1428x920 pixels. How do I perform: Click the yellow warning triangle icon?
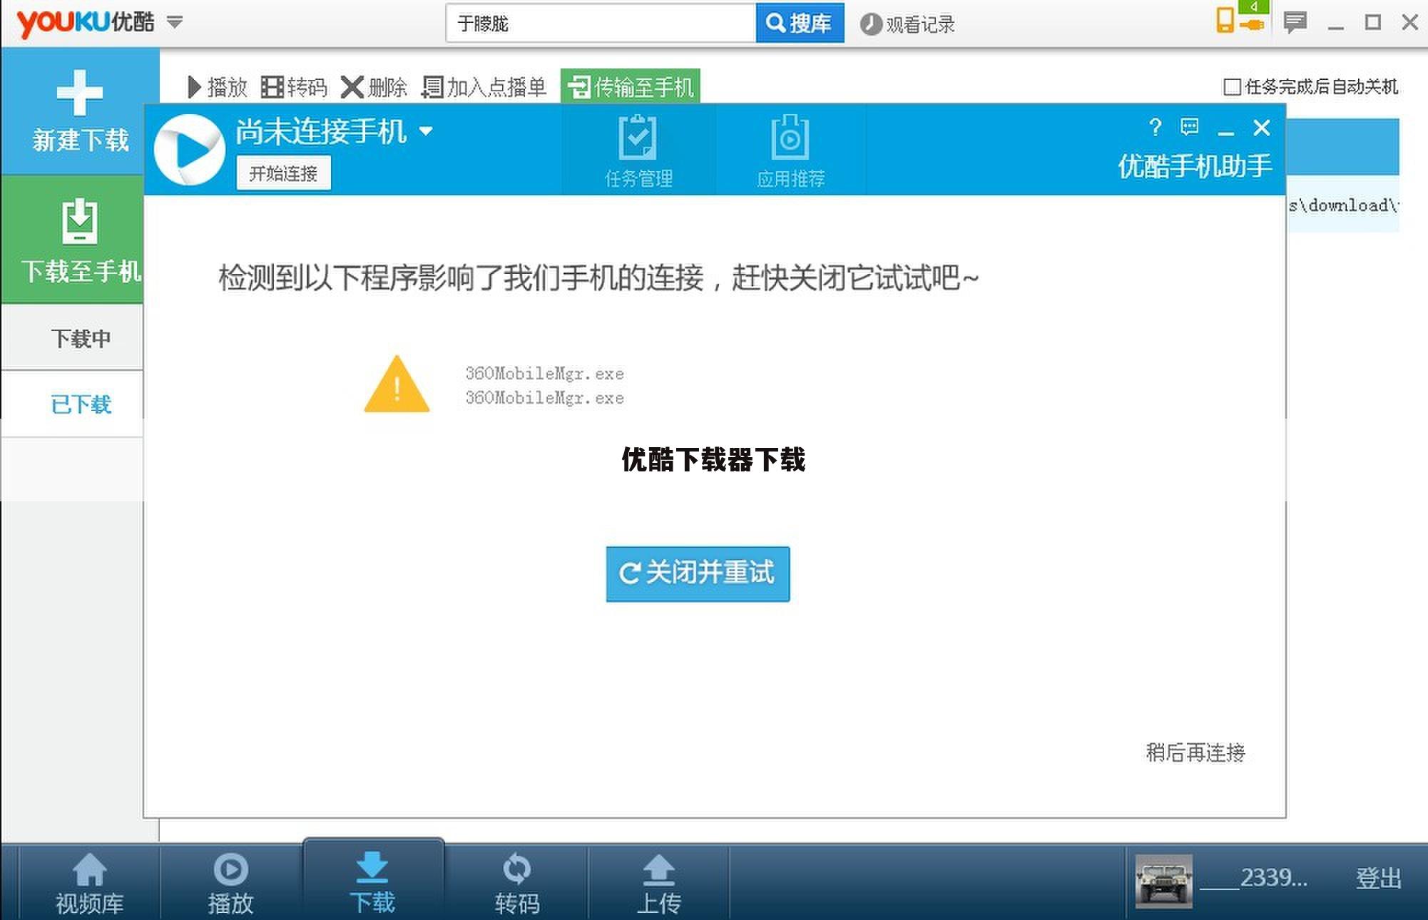click(397, 384)
